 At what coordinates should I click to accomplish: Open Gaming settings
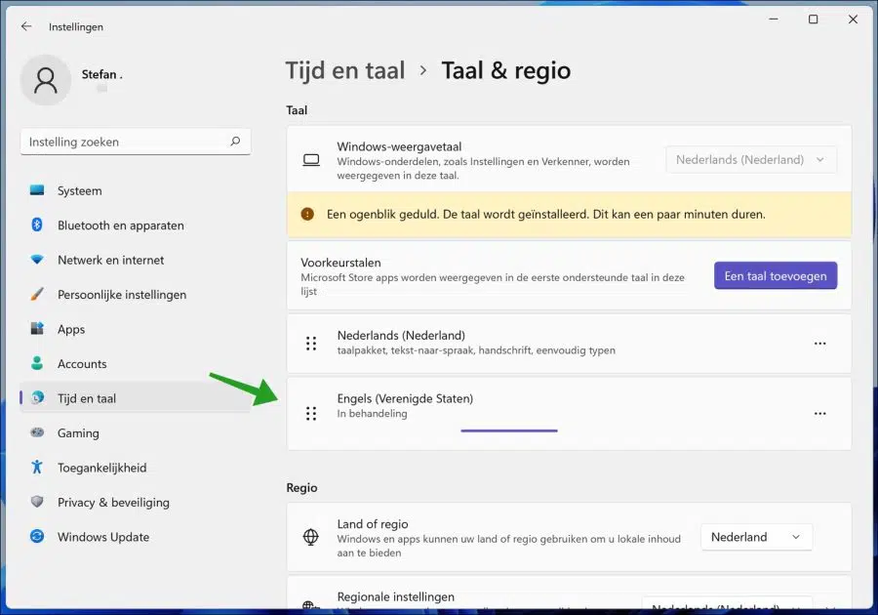click(135, 433)
